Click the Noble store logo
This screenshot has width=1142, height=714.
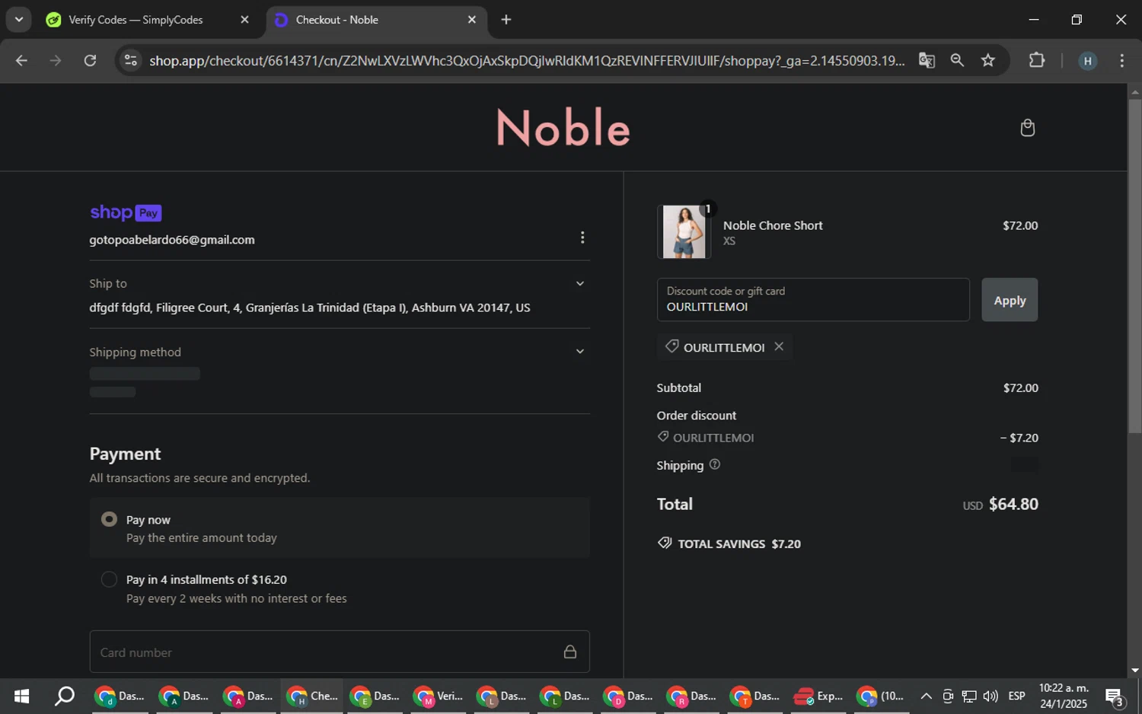[563, 127]
